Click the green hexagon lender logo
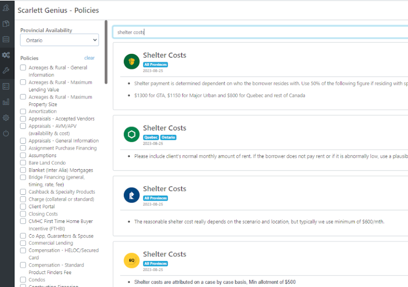Screen dimensions: 408x287 (132, 134)
